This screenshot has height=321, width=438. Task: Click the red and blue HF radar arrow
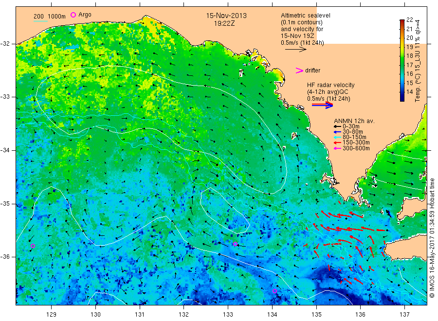pyautogui.click(x=322, y=105)
